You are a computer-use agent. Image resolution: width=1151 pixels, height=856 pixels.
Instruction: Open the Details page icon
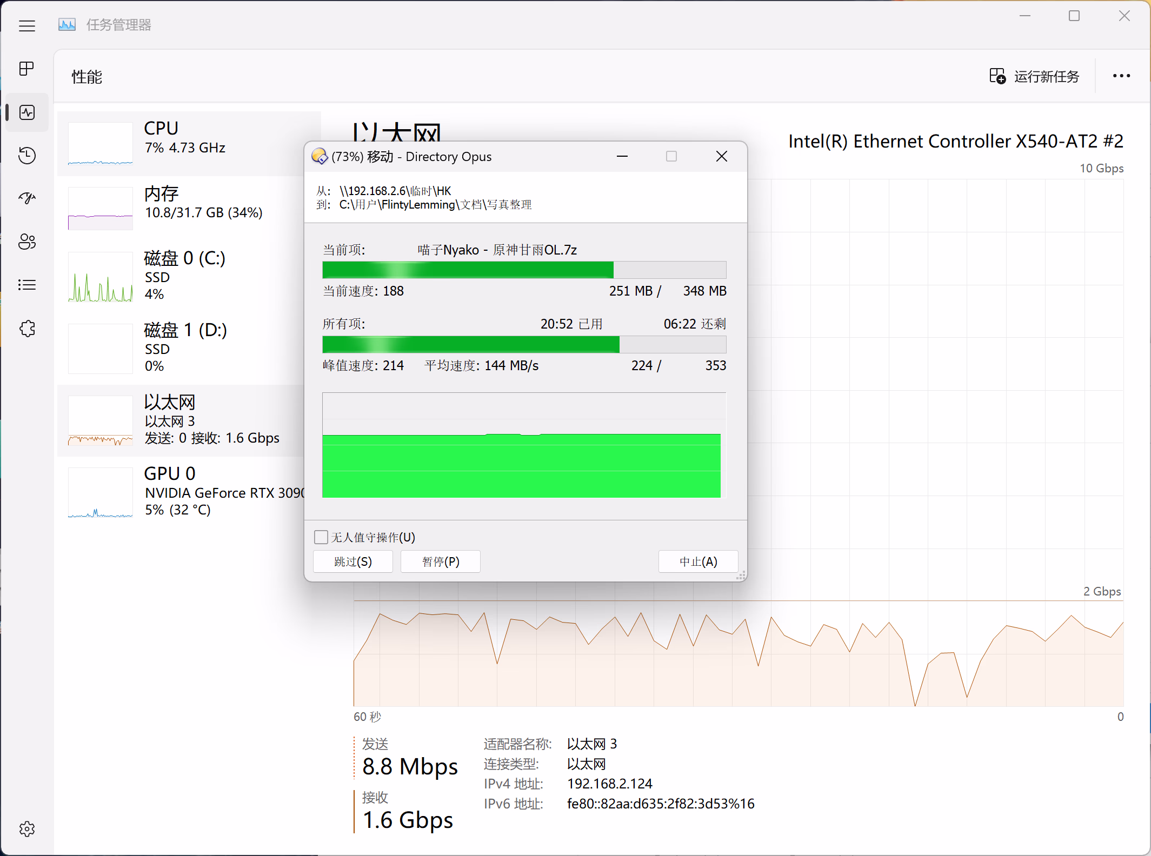(x=26, y=285)
